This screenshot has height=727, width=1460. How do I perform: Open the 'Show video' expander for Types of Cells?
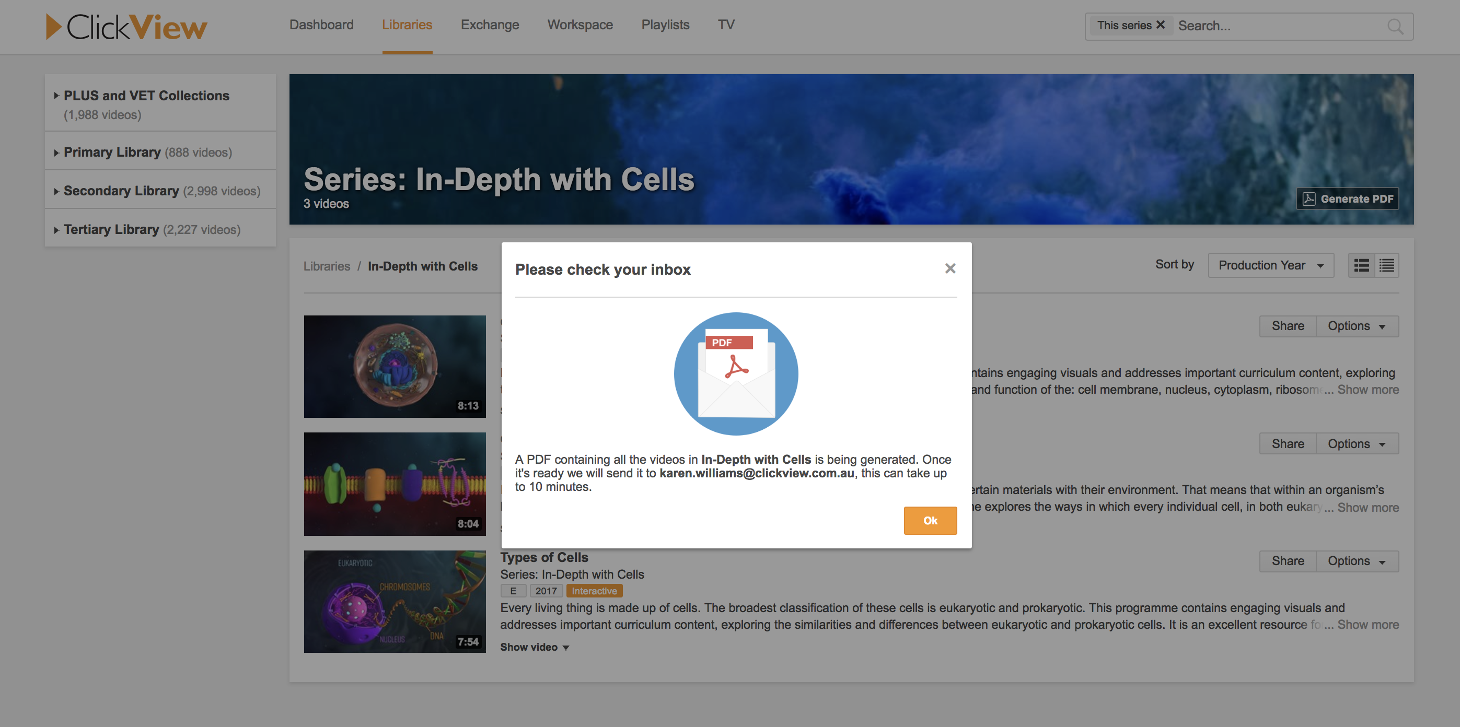(x=534, y=647)
